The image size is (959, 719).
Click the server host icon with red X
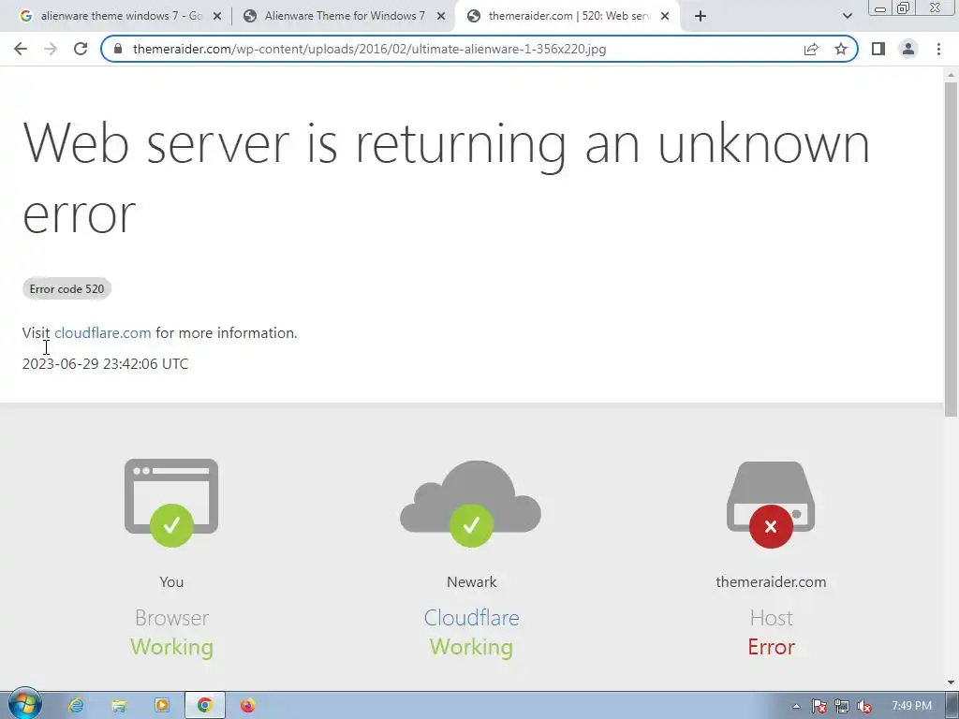(x=771, y=505)
